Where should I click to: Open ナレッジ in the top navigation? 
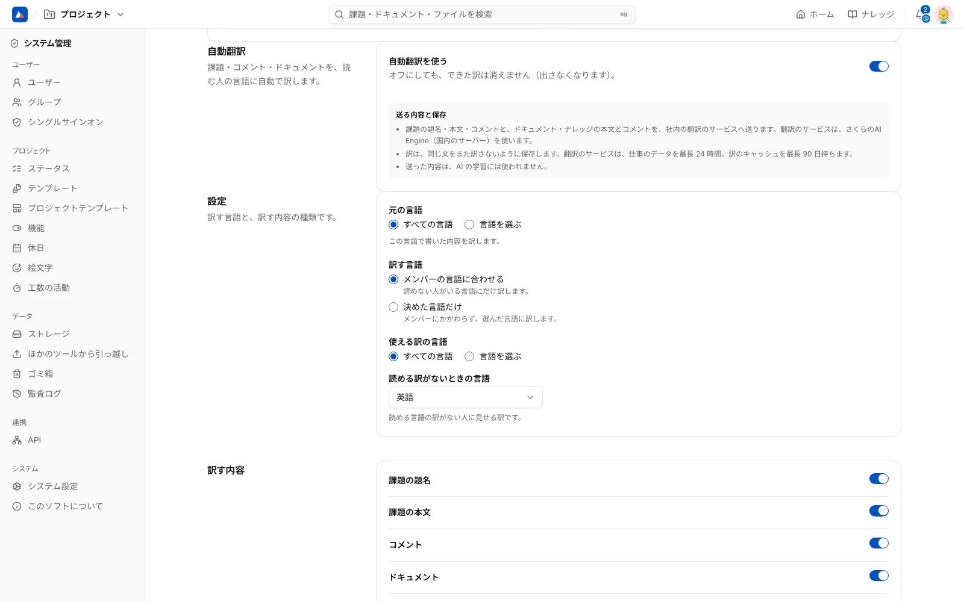(x=871, y=14)
